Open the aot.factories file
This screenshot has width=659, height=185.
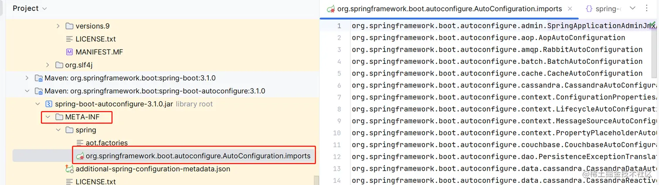[x=106, y=143]
